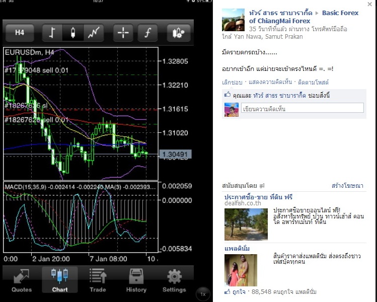Screen dimensions: 377x302
Task: Click the EURUSDm, H4 chart title
Action: (29, 52)
